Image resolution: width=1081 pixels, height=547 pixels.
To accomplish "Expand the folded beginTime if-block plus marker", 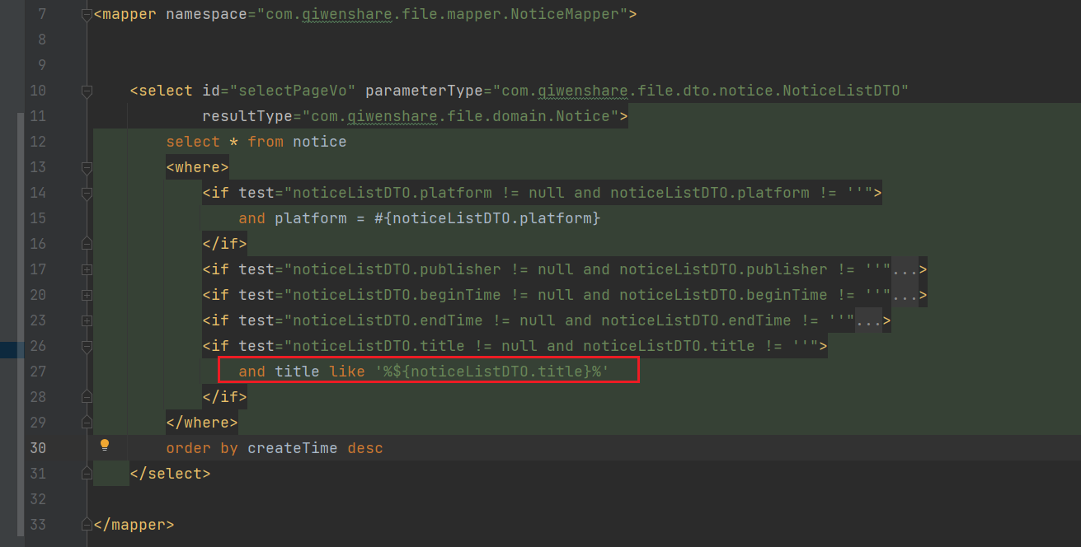I will tap(87, 295).
